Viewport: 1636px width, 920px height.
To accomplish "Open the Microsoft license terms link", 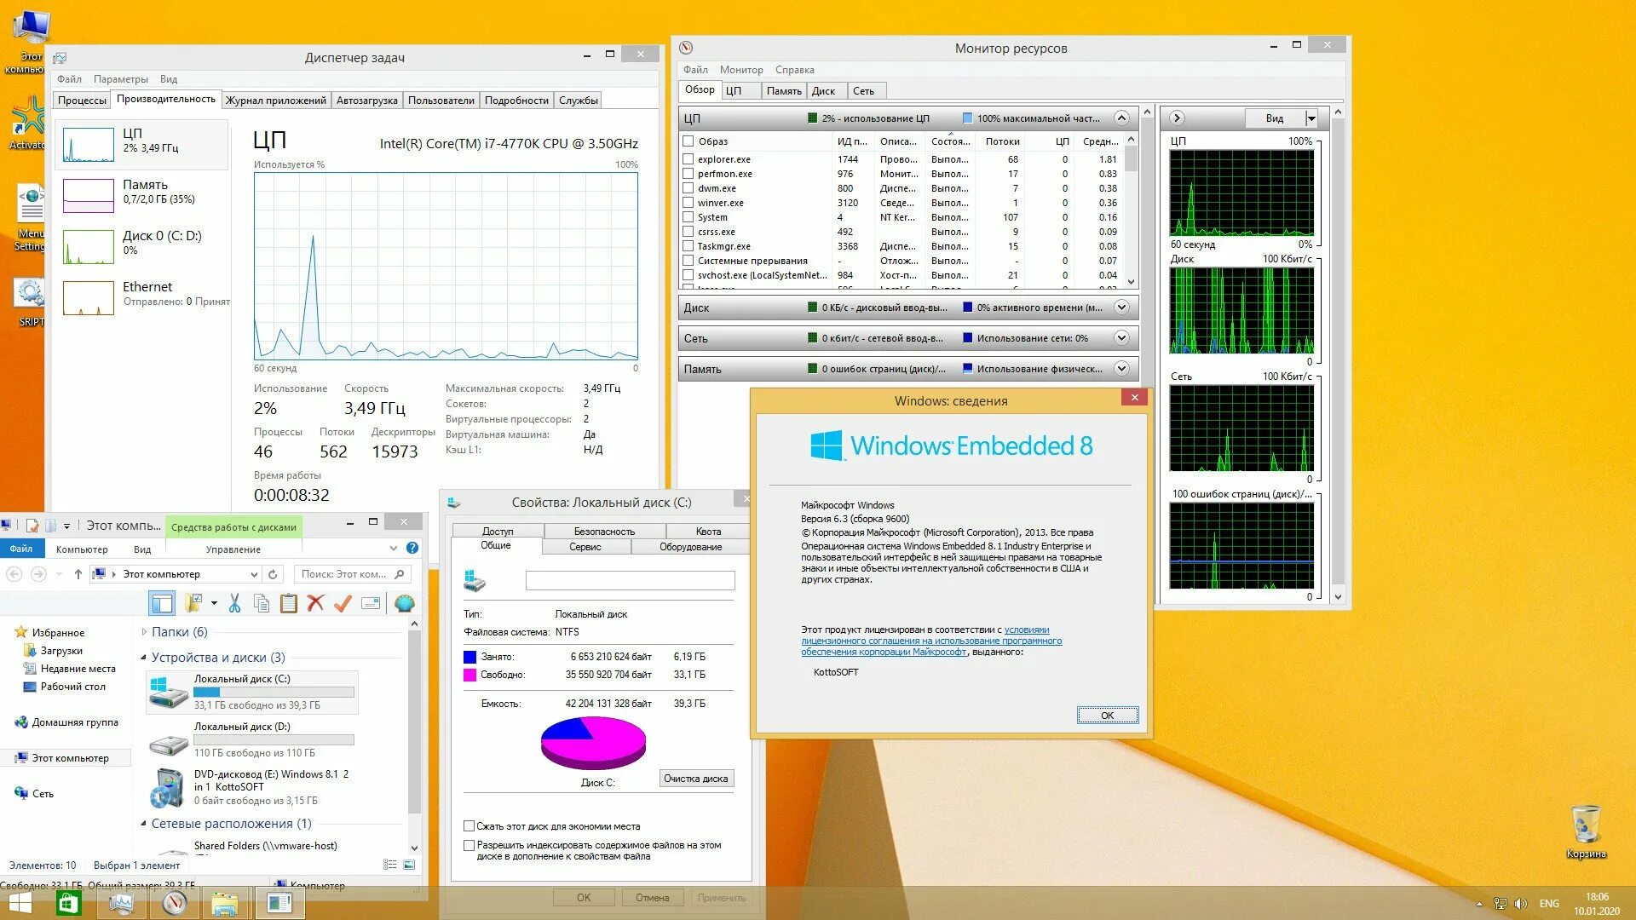I will 930,641.
